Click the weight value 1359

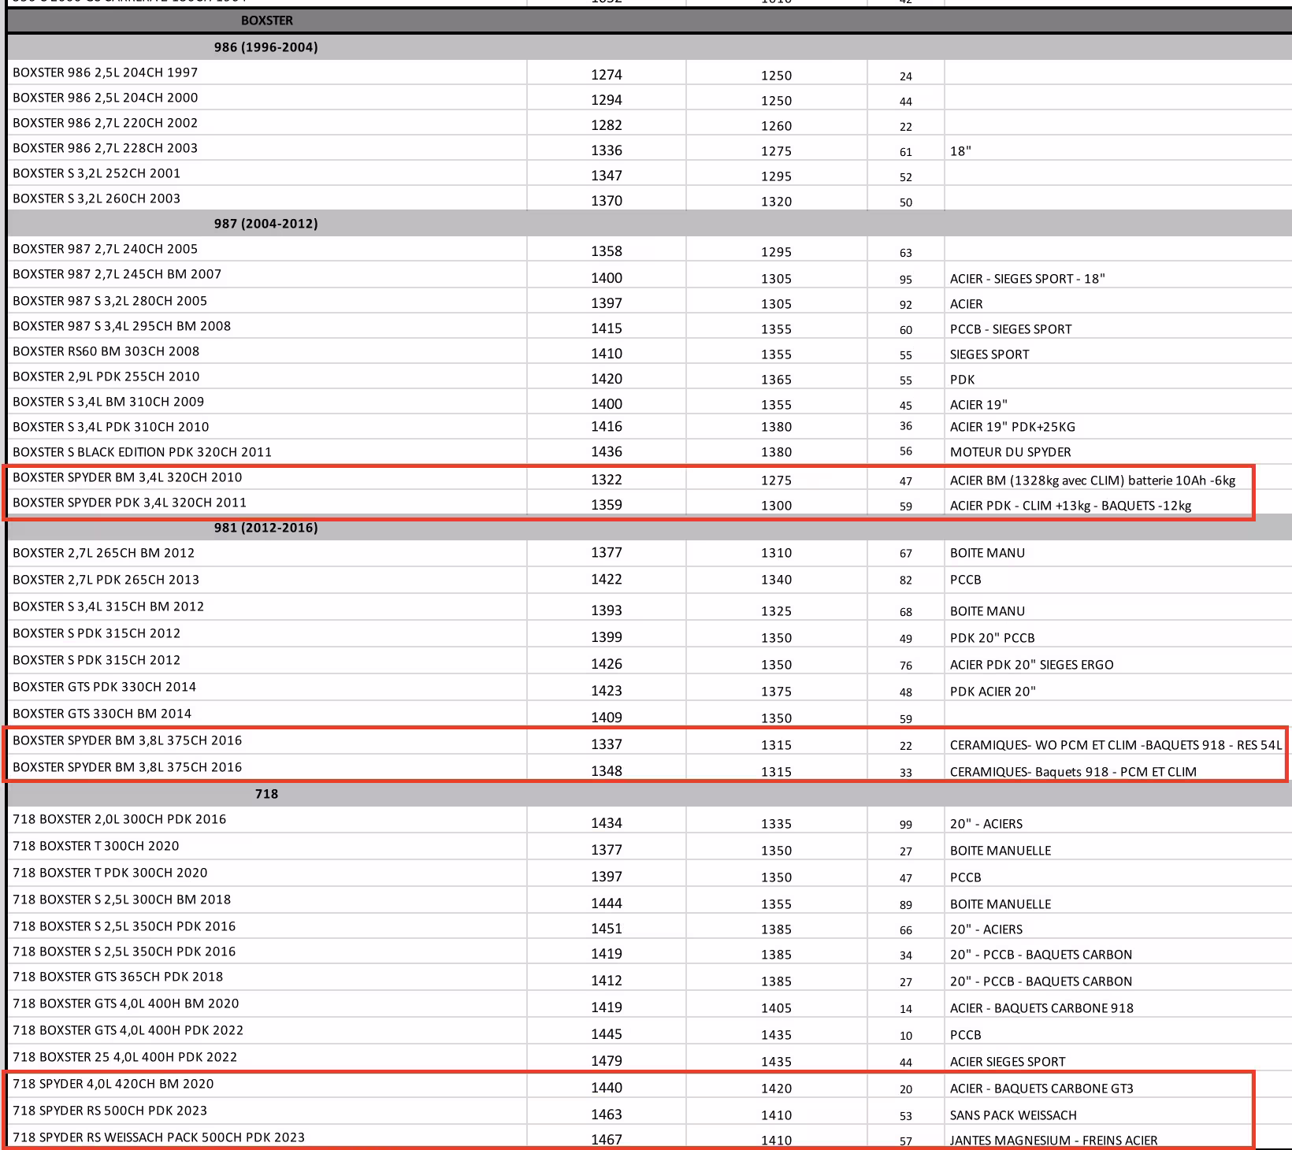pyautogui.click(x=607, y=505)
